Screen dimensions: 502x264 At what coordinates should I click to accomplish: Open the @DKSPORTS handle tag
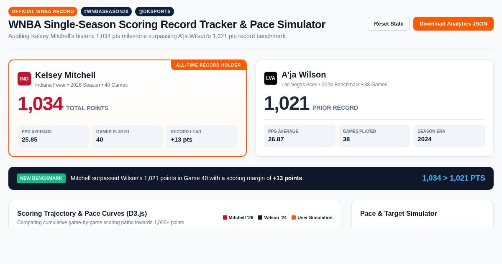(x=154, y=11)
